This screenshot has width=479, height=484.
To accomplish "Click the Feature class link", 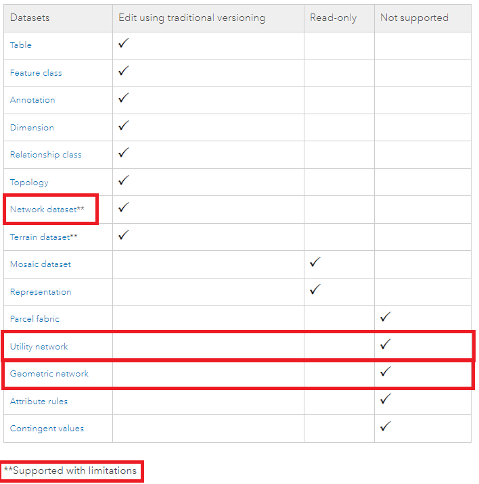I will [x=36, y=73].
